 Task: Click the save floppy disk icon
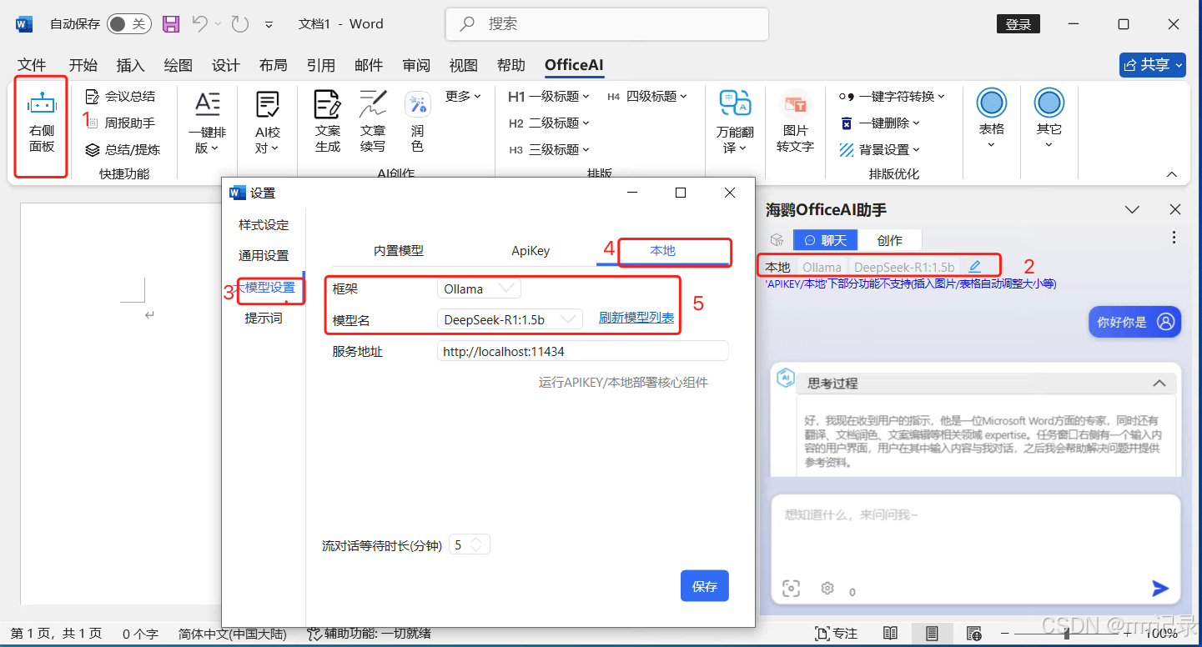coord(171,24)
